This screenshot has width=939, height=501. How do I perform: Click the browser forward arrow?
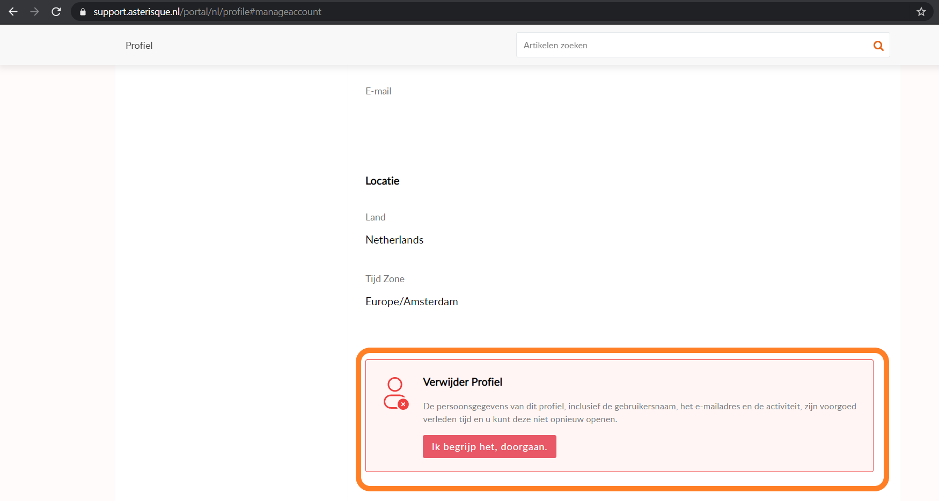[x=35, y=12]
